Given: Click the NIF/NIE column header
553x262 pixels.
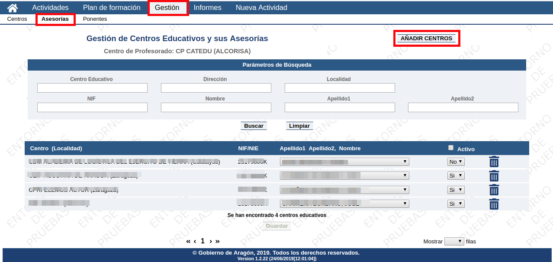Looking at the screenshot, I should (248, 149).
